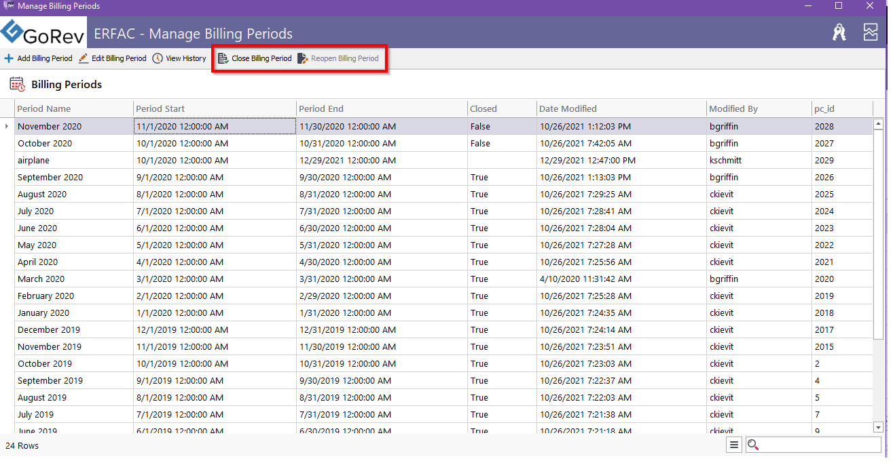Click the Billing Periods calendar icon
Screen dimensions: 893x465
pos(18,84)
